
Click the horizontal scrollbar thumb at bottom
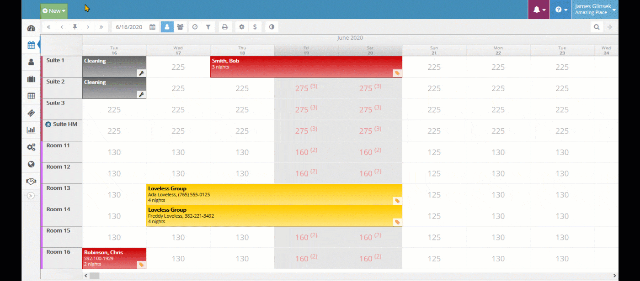click(94, 276)
